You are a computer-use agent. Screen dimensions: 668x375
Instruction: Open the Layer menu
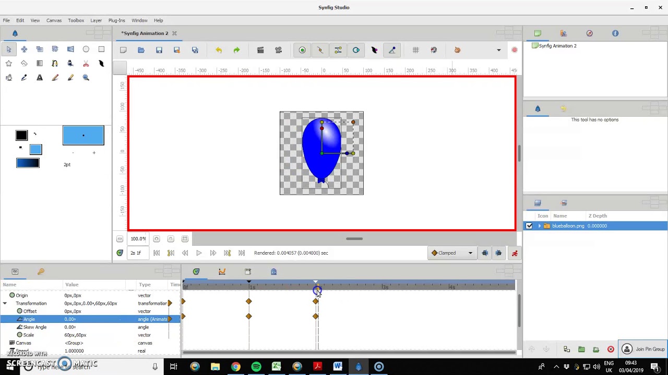click(x=96, y=20)
